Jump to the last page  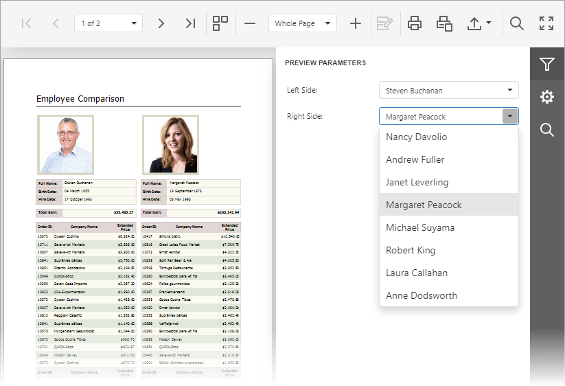[x=190, y=23]
